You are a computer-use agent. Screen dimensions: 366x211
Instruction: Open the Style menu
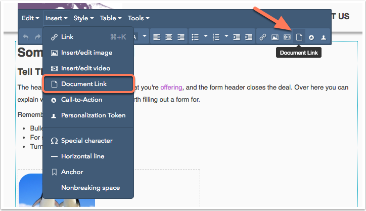(83, 18)
